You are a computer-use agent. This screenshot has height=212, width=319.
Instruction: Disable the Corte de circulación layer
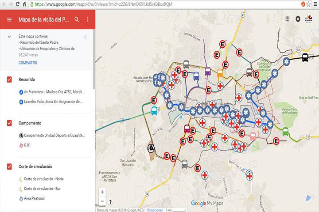click(x=9, y=167)
